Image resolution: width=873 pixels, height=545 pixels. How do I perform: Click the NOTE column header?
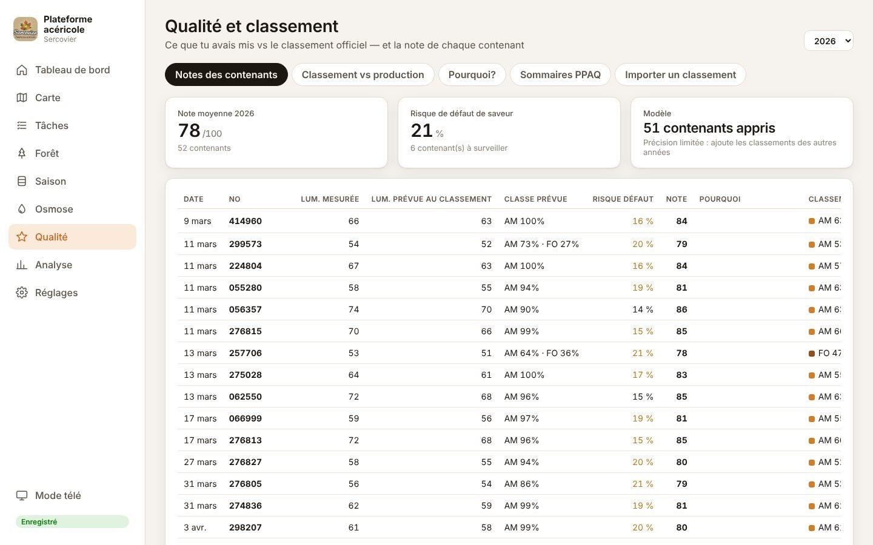677,199
